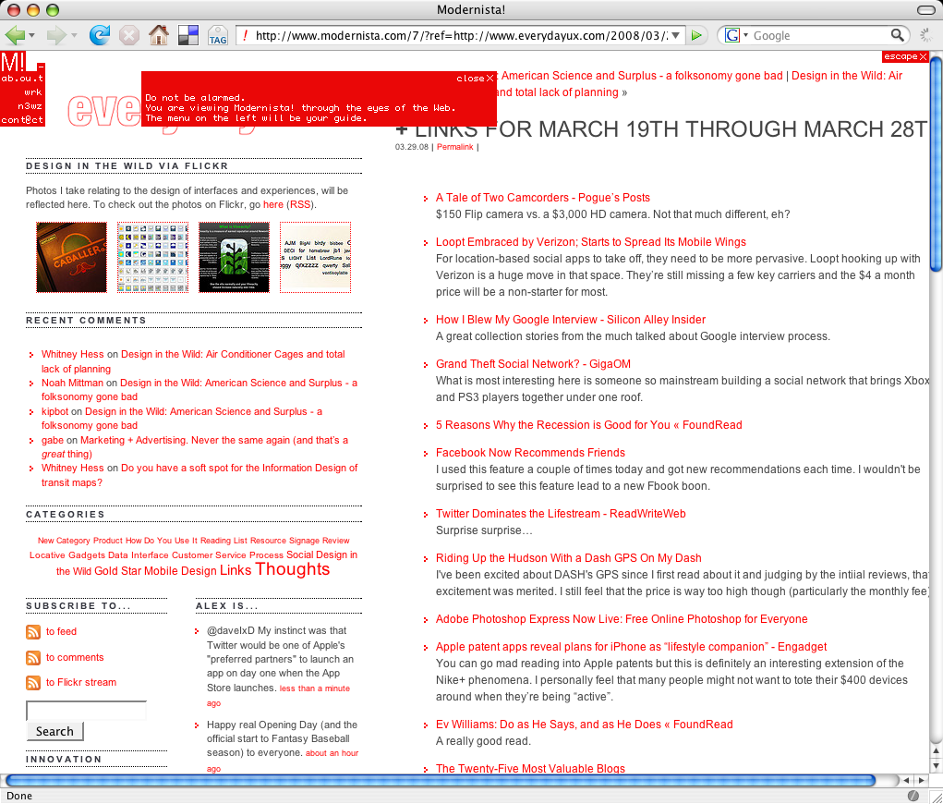Reload the page with the blue refresh icon

pyautogui.click(x=99, y=35)
